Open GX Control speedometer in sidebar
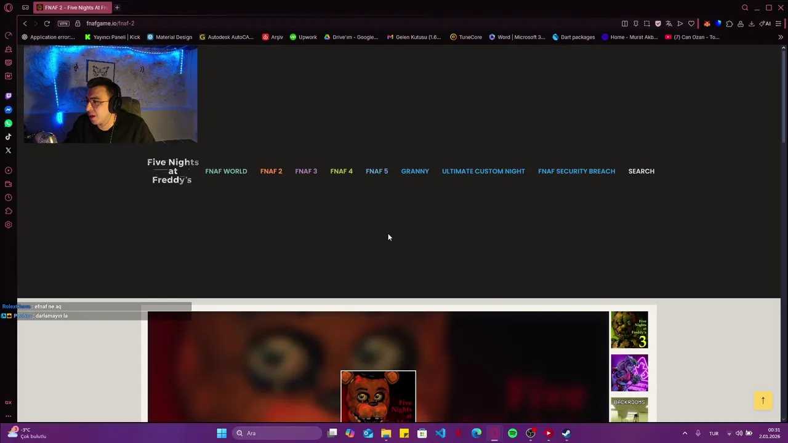Viewport: 788px width, 443px height. (9, 36)
